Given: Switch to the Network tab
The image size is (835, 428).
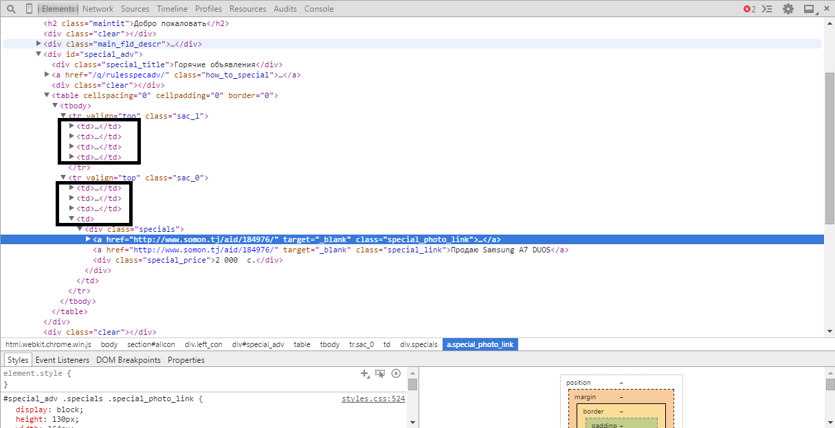Looking at the screenshot, I should click(98, 9).
